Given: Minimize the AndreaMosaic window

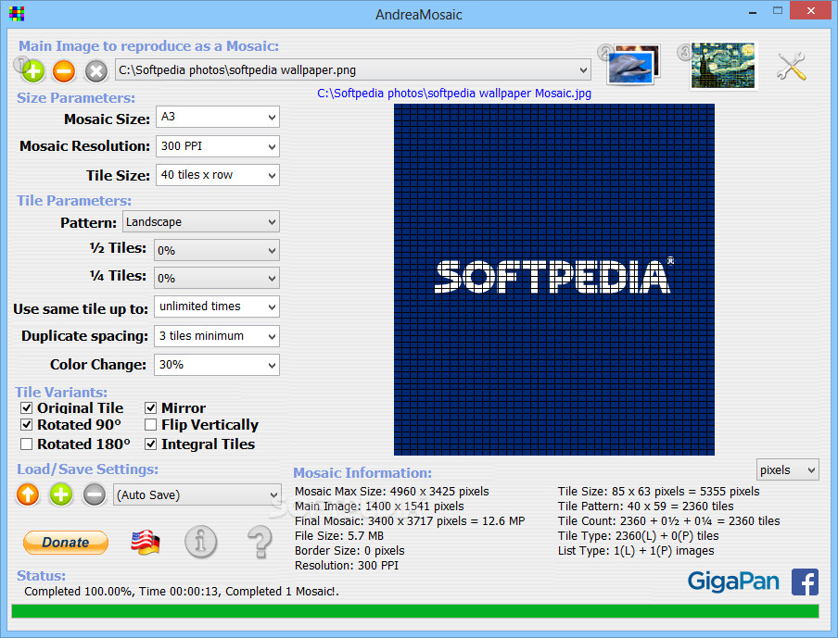Looking at the screenshot, I should 753,11.
